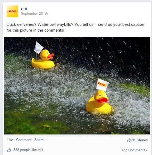152x155 pixels.
Task: Open the Top Comments sorting dropdown
Action: click(134, 150)
